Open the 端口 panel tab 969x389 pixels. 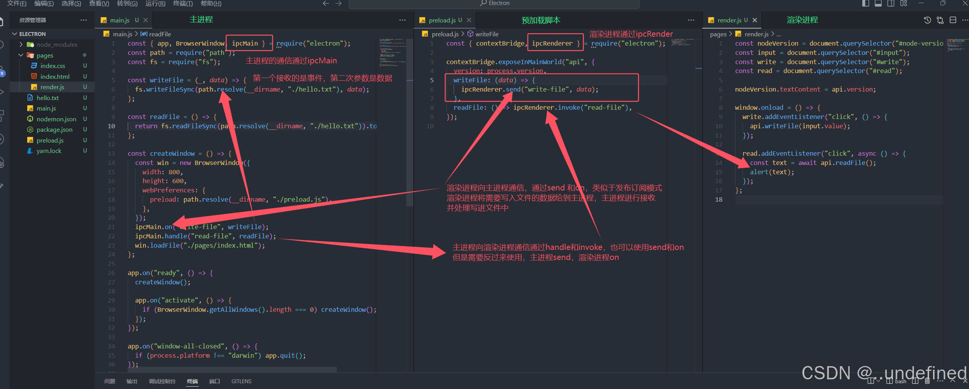(215, 381)
